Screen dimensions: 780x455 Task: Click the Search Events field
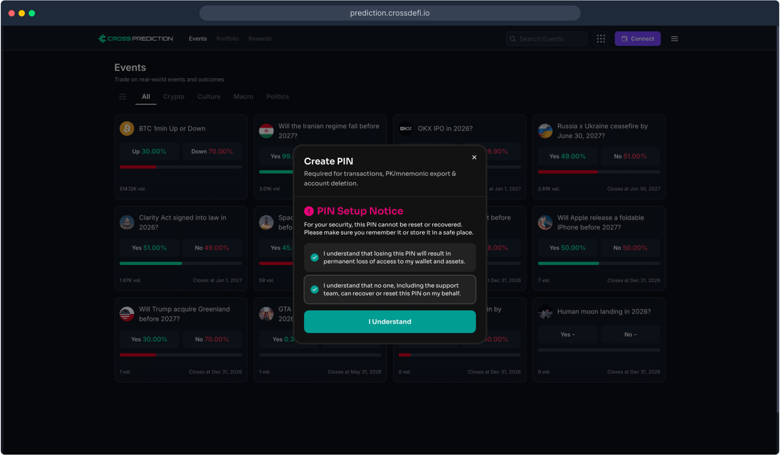coord(546,39)
